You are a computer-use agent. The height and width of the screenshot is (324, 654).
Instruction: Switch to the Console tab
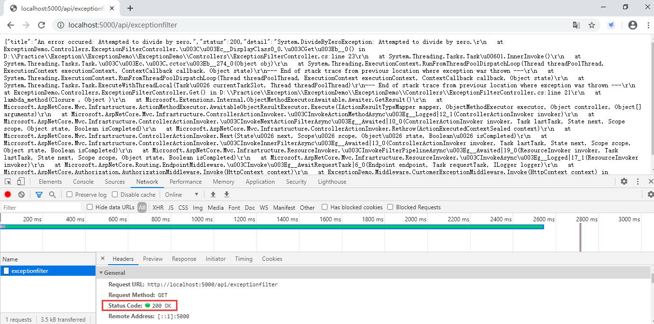click(x=83, y=182)
